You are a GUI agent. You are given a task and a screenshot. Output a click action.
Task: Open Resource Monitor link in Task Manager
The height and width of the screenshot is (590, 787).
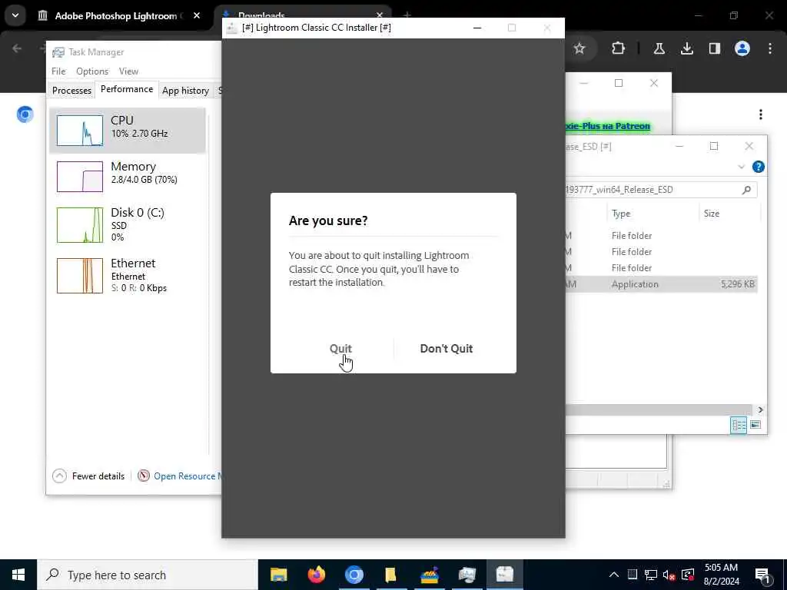coord(188,476)
